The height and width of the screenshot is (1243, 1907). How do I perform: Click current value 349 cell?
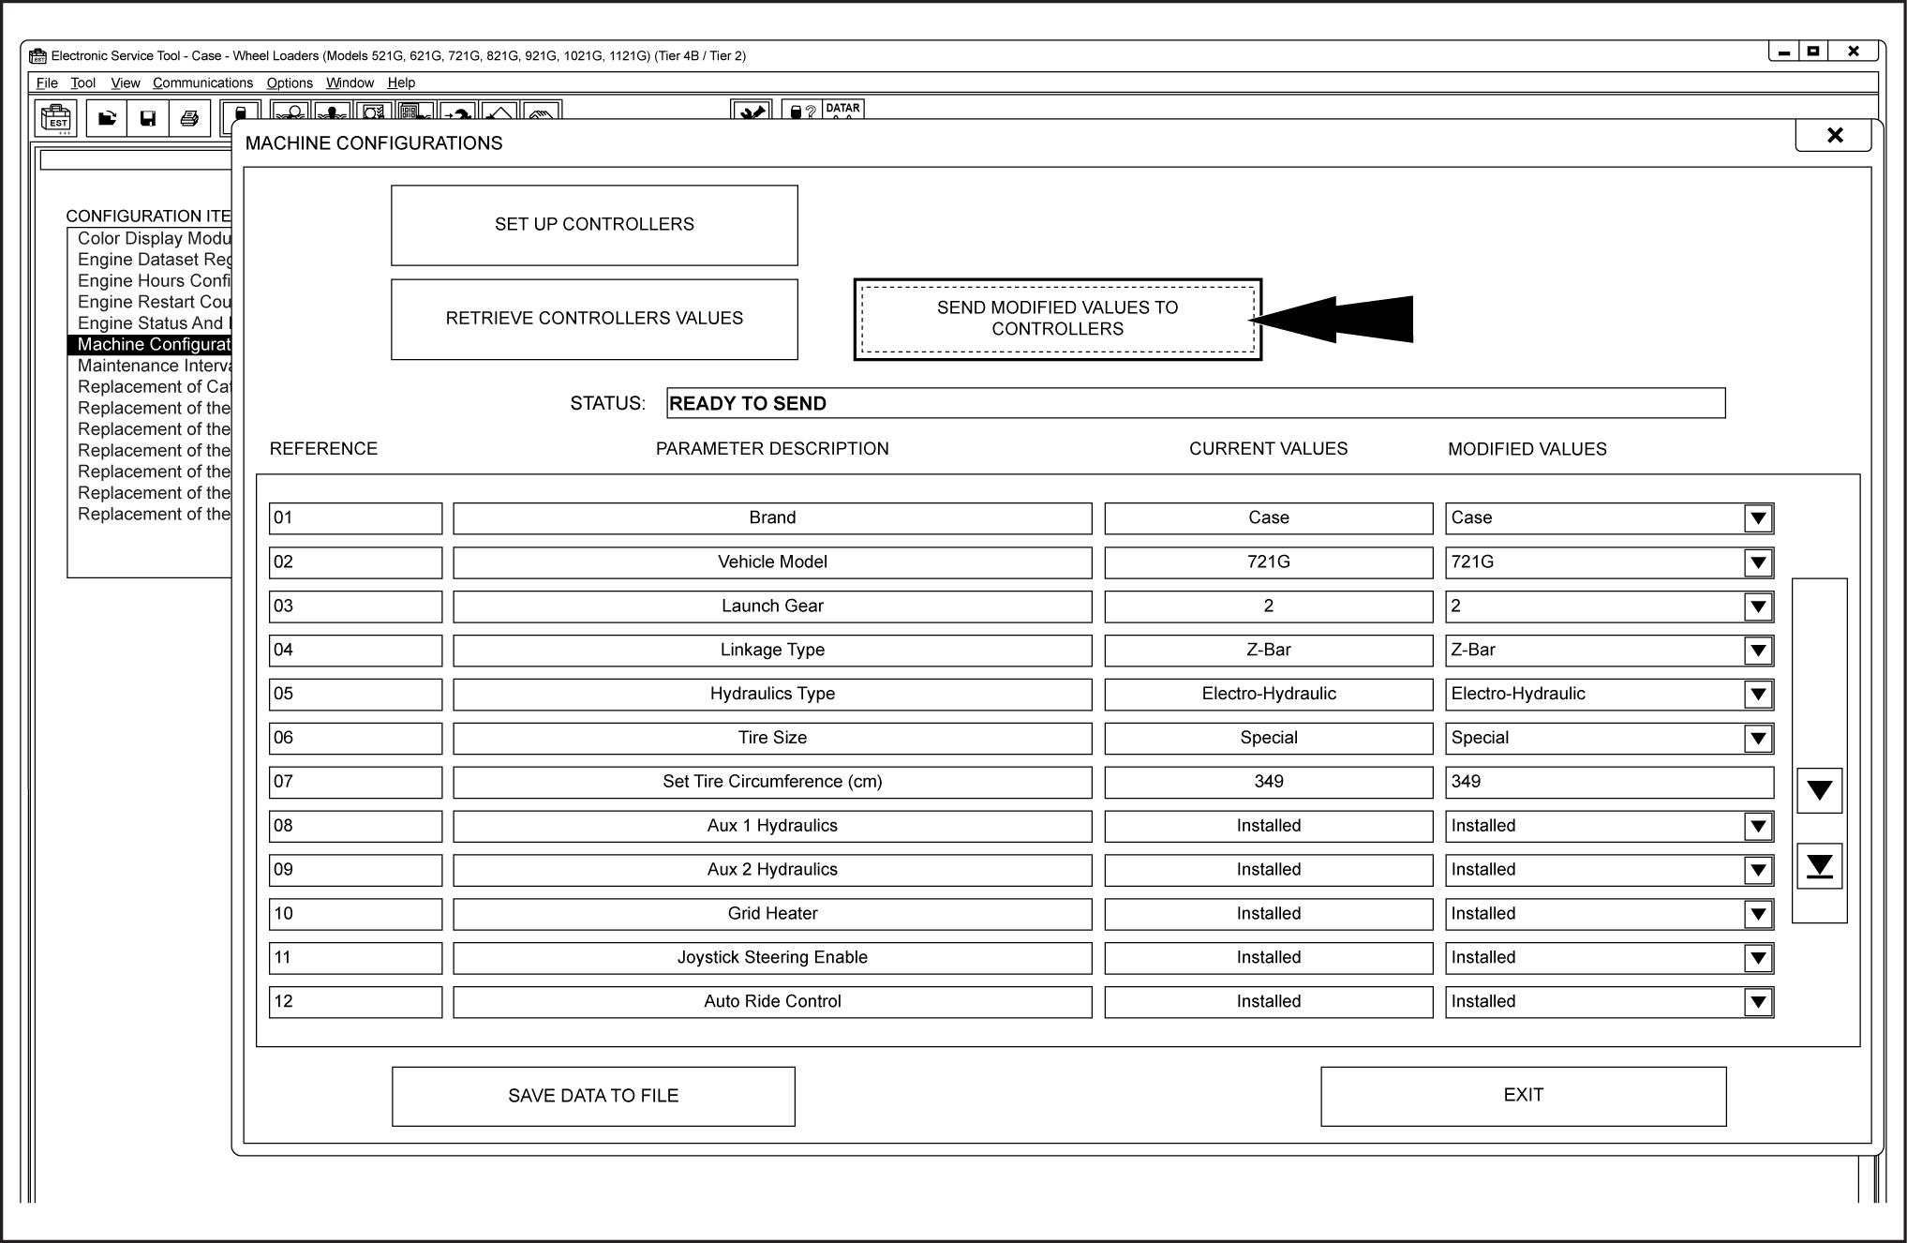click(x=1268, y=782)
